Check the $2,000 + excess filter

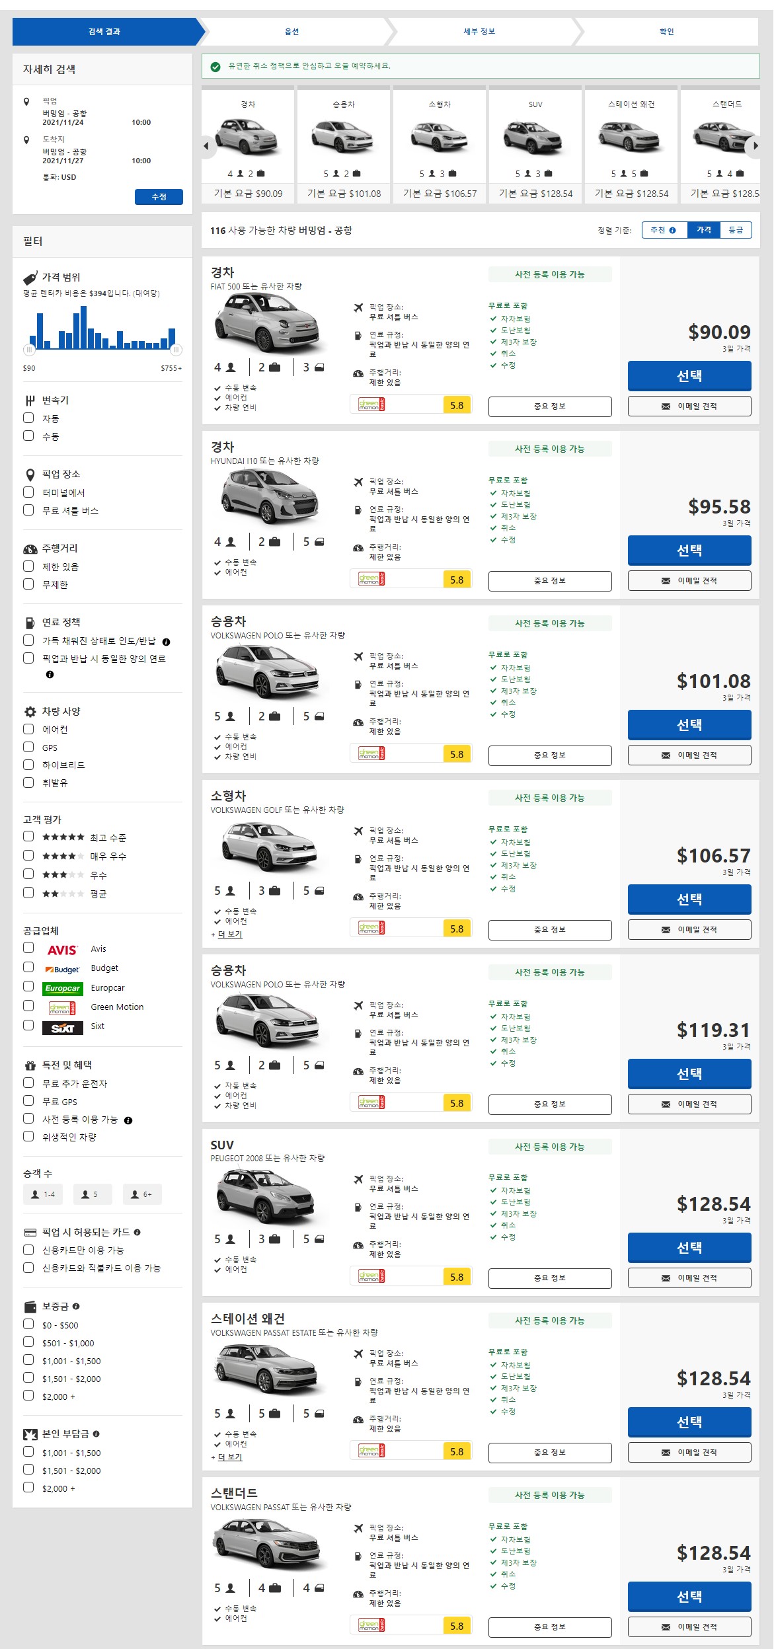[28, 1487]
